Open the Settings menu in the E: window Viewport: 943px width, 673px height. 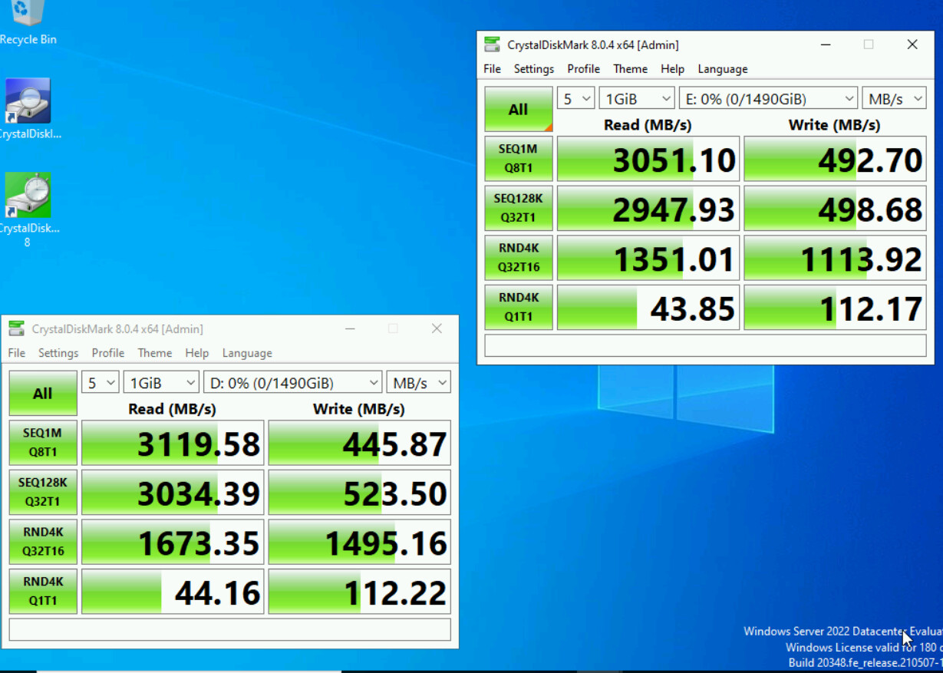click(533, 68)
